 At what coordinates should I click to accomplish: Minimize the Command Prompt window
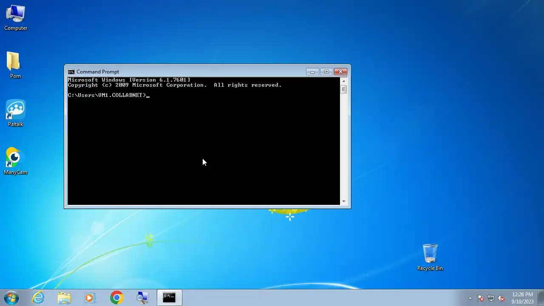point(312,72)
